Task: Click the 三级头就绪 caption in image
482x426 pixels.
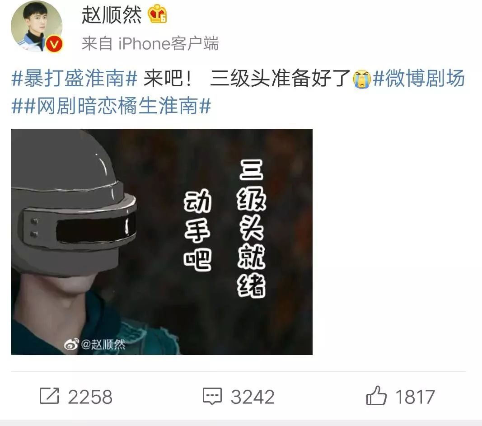Action: (x=252, y=229)
